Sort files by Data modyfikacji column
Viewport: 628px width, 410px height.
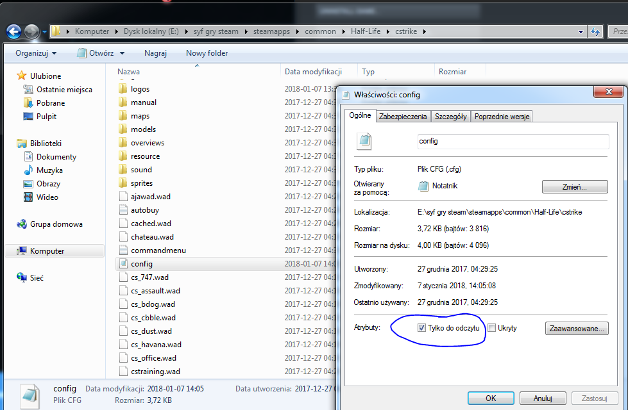tap(313, 72)
